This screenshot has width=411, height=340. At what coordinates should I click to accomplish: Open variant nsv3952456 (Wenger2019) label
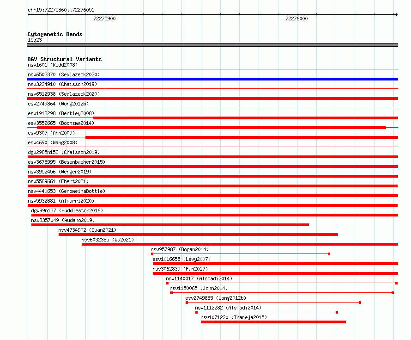(x=60, y=172)
